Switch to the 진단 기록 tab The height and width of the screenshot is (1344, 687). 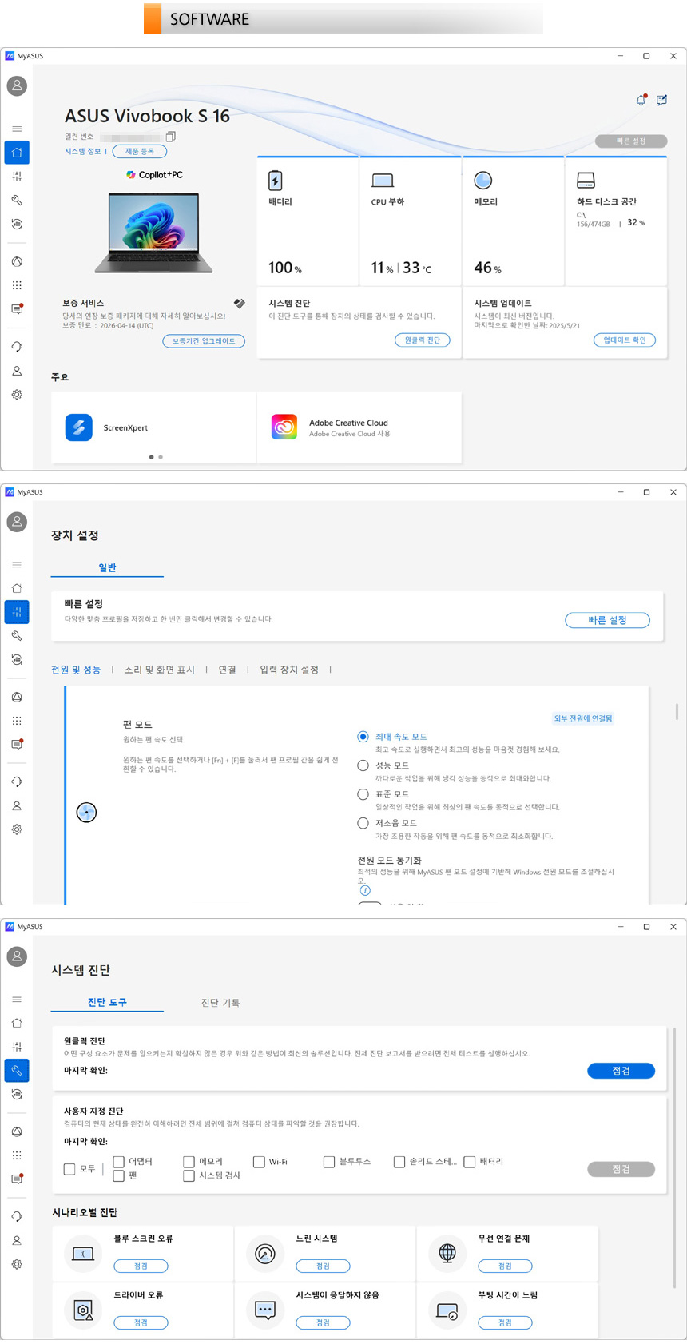coord(220,1003)
